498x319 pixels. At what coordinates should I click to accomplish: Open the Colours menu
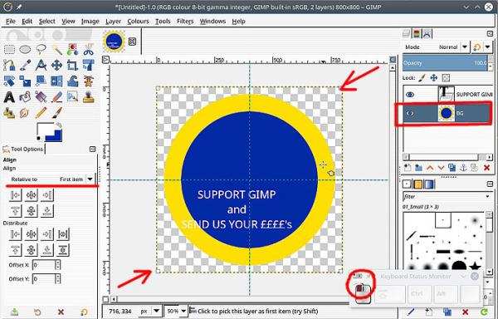point(138,22)
